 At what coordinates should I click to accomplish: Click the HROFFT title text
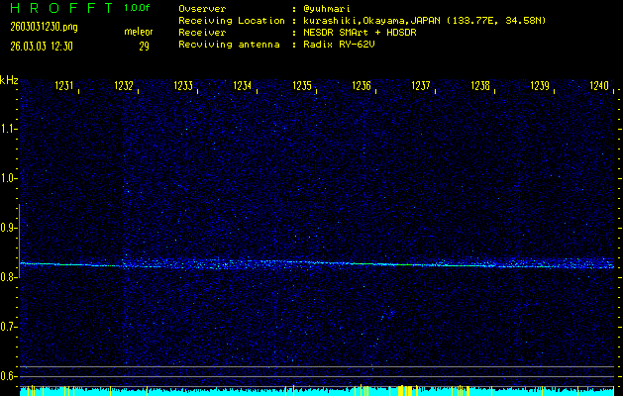coord(61,8)
